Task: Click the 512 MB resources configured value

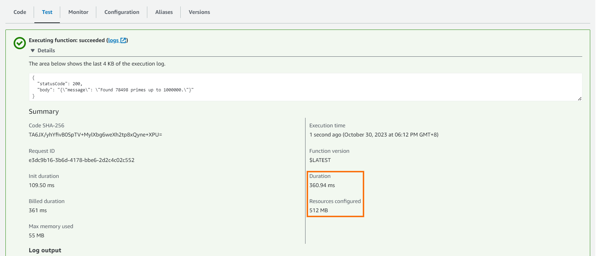Action: pos(318,211)
